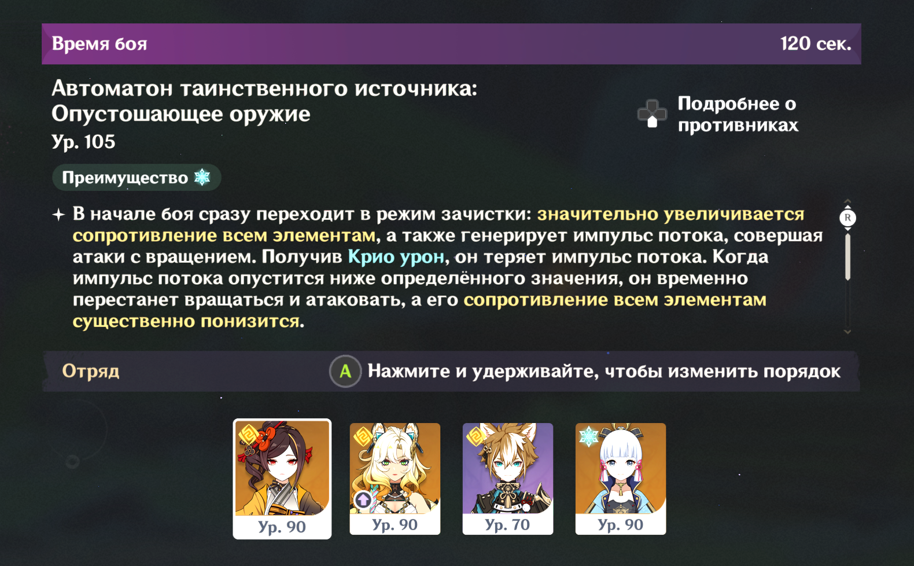The image size is (914, 566).
Task: Select the white-haired Cryo character card
Action: (621, 479)
